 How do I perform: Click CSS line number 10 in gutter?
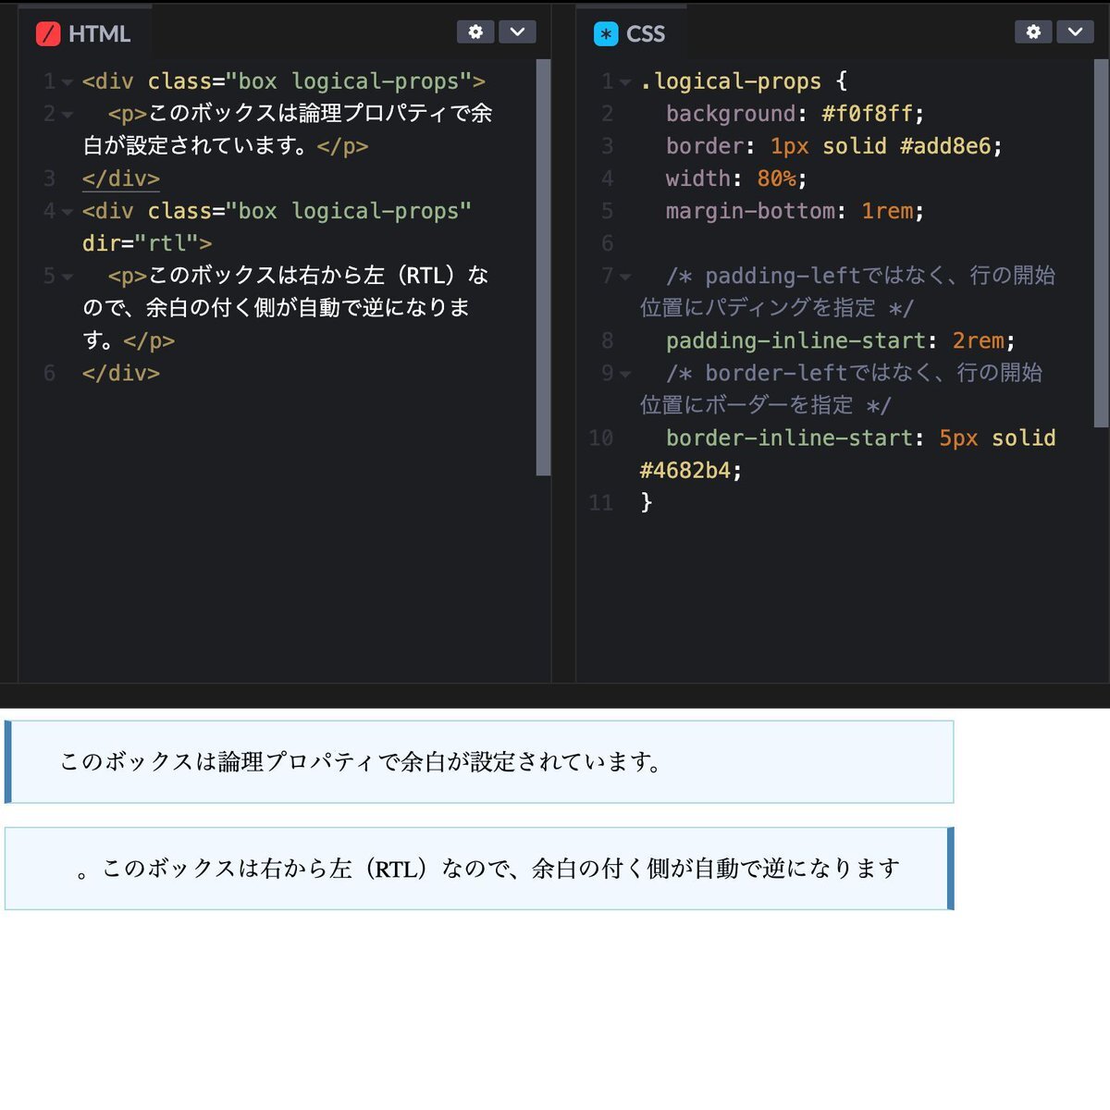point(601,438)
